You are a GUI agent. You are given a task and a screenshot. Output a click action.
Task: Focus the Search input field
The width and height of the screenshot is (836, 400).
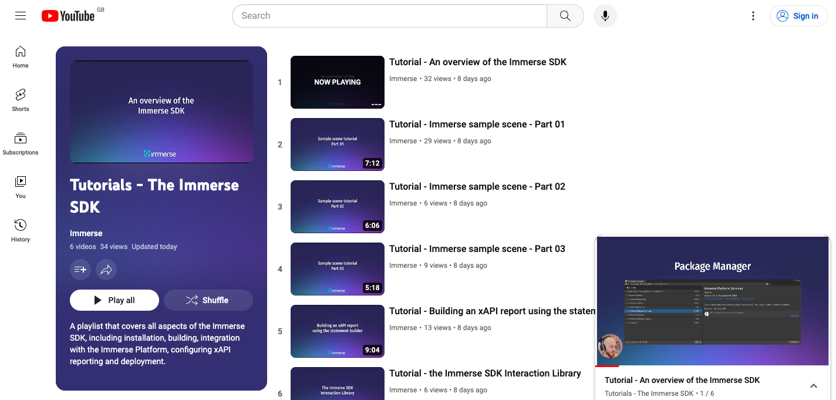pos(389,16)
